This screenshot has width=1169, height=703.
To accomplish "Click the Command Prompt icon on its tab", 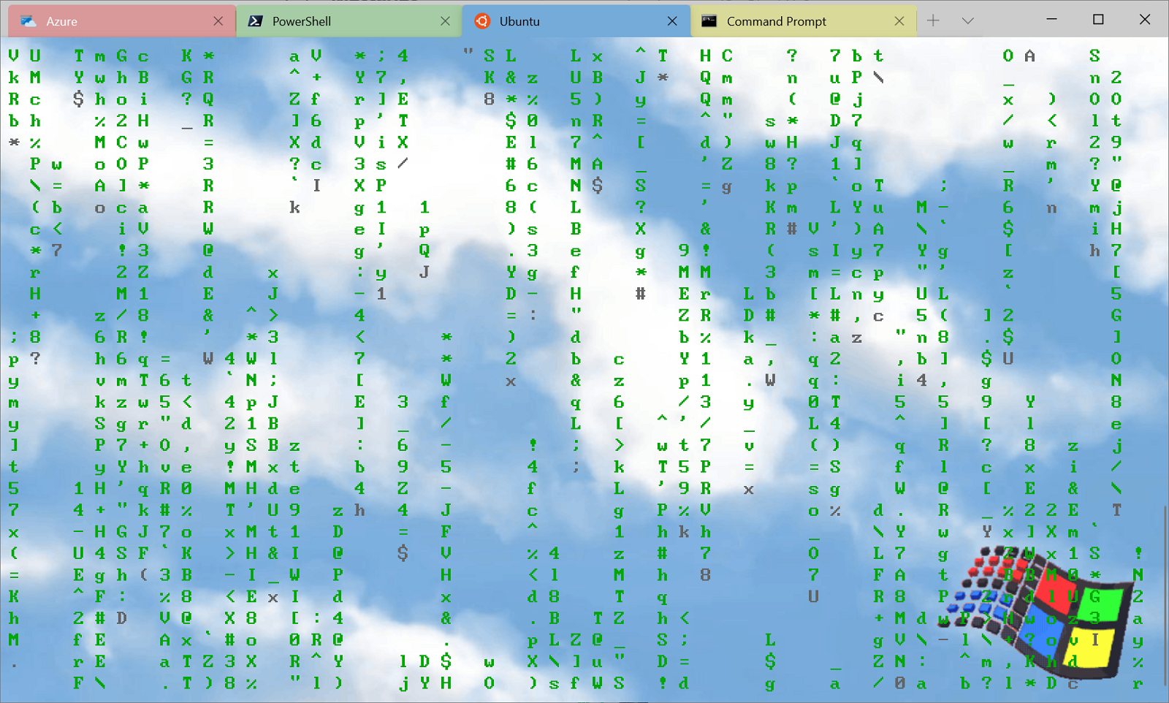I will click(709, 21).
